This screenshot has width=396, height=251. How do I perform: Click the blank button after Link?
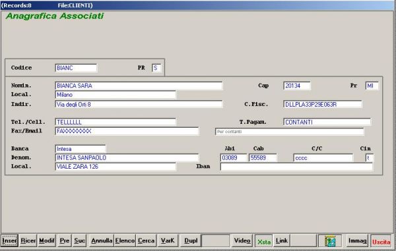(304, 240)
